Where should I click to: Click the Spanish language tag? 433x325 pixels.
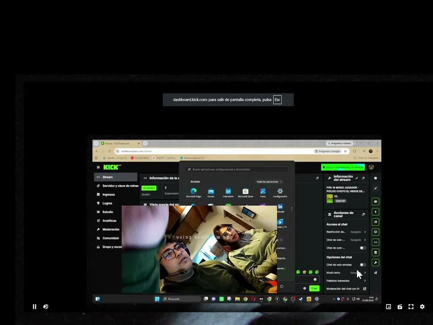tap(341, 201)
